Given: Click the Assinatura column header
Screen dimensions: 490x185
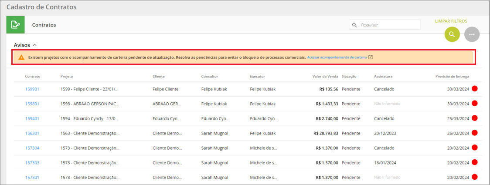Looking at the screenshot, I should coord(383,77).
